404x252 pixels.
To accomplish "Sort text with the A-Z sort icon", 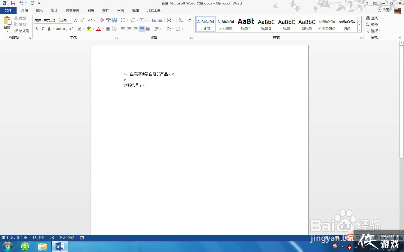I will pyautogui.click(x=181, y=20).
